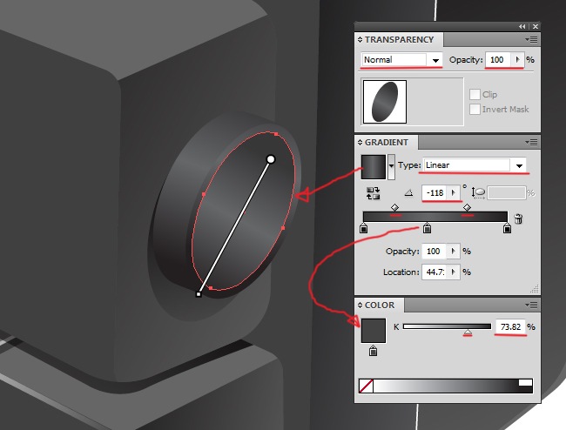The height and width of the screenshot is (430, 566).
Task: Click the white swatch in spectrum bar
Action: click(525, 382)
